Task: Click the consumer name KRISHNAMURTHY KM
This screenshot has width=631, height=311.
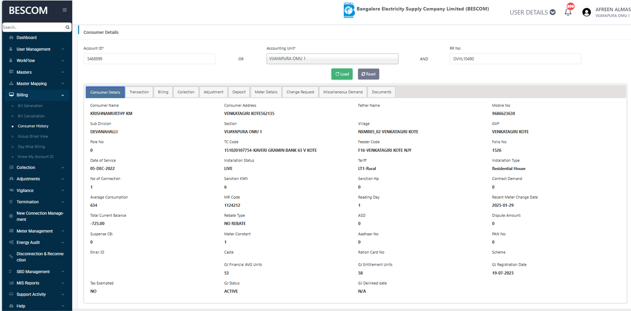Action: (111, 114)
